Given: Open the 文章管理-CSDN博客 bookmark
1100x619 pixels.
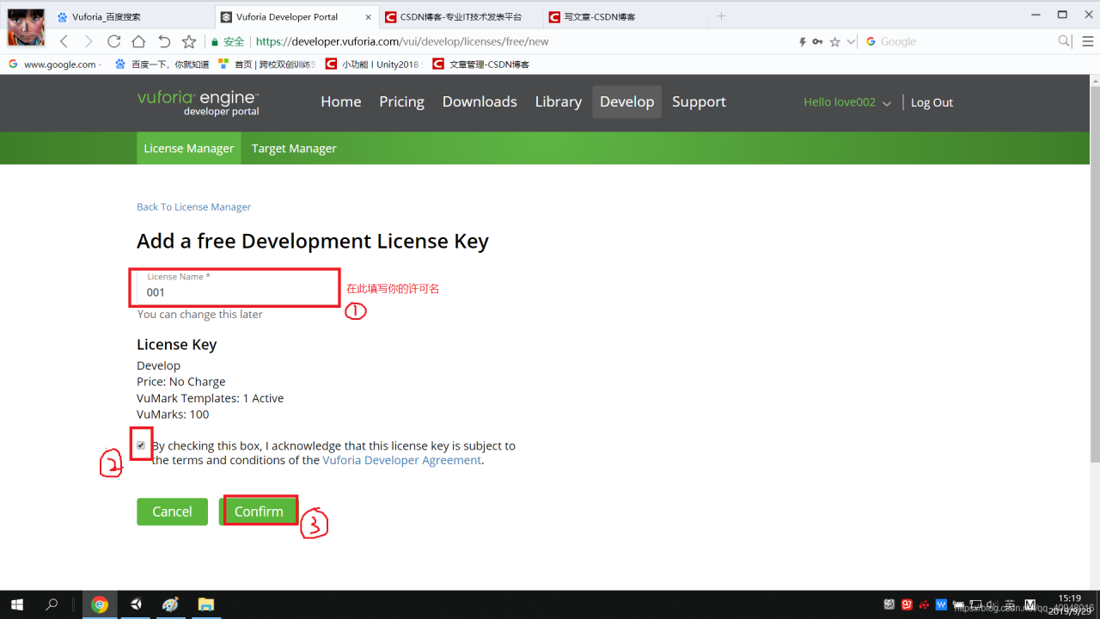Looking at the screenshot, I should pos(481,64).
